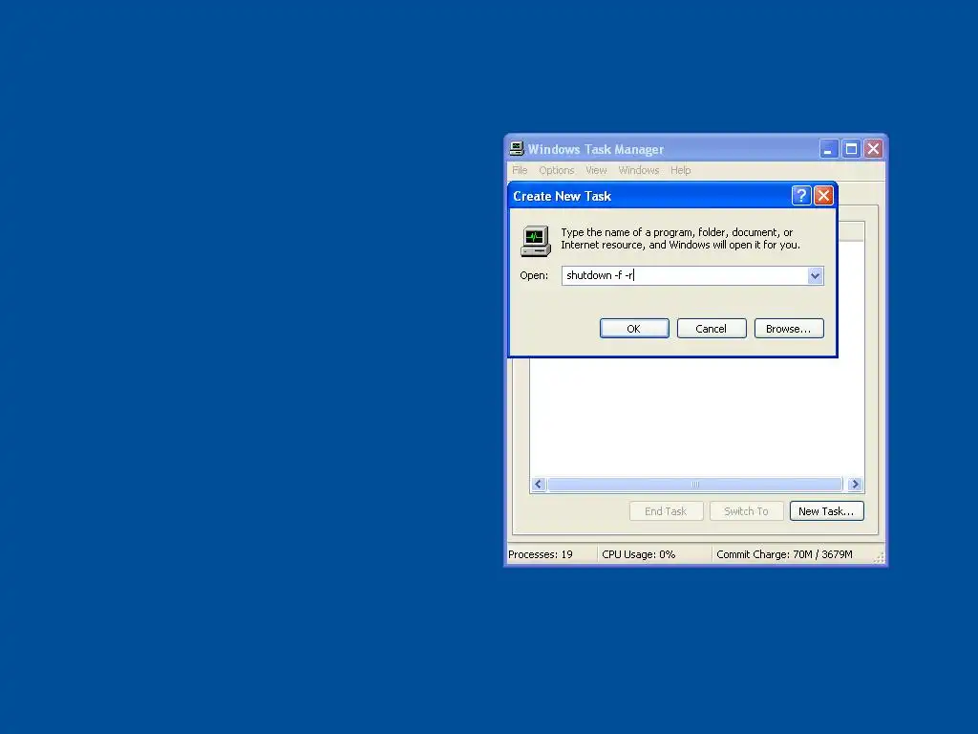Click the End Task button
Viewport: 978px width, 734px height.
(x=666, y=511)
